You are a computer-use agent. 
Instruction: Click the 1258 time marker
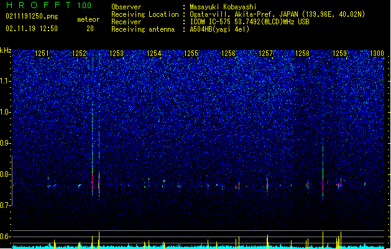coord(303,54)
